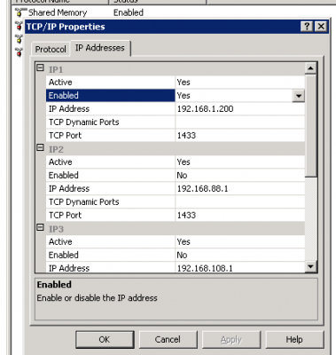Select the IP1 Enabled property row
This screenshot has height=355, width=336.
click(x=176, y=96)
